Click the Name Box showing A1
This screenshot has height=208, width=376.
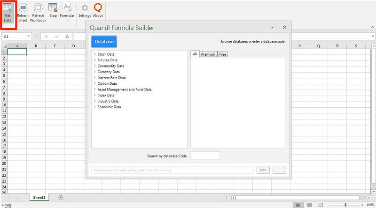click(15, 37)
